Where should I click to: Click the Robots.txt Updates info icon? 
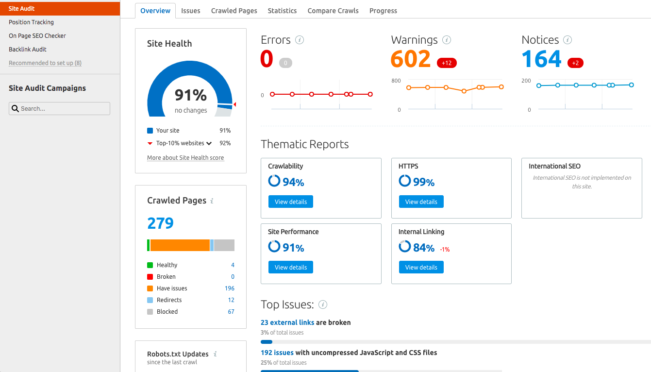pos(215,354)
